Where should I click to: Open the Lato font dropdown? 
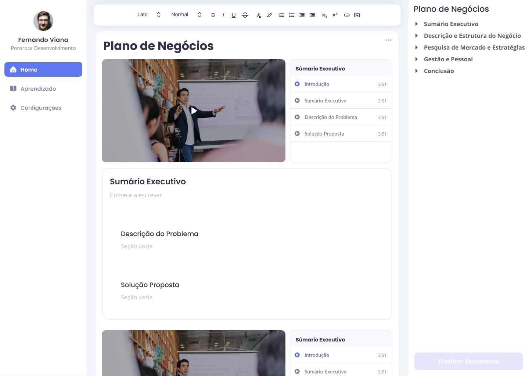(x=149, y=15)
